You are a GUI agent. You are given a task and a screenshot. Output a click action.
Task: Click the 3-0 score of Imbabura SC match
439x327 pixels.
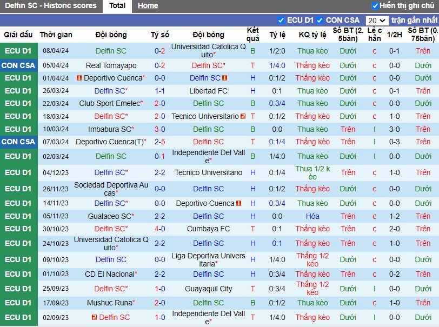pos(160,129)
